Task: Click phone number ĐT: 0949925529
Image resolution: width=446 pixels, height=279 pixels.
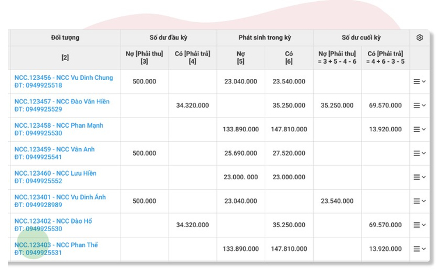Action: [38, 109]
